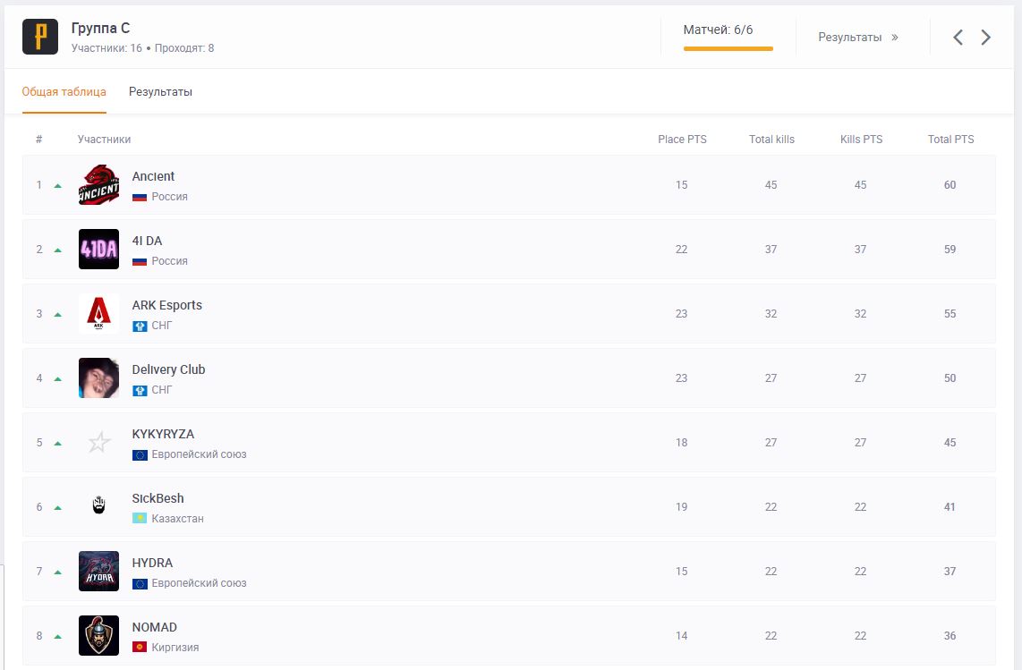The height and width of the screenshot is (670, 1022).
Task: Go to previous group with left chevron
Action: click(x=958, y=38)
